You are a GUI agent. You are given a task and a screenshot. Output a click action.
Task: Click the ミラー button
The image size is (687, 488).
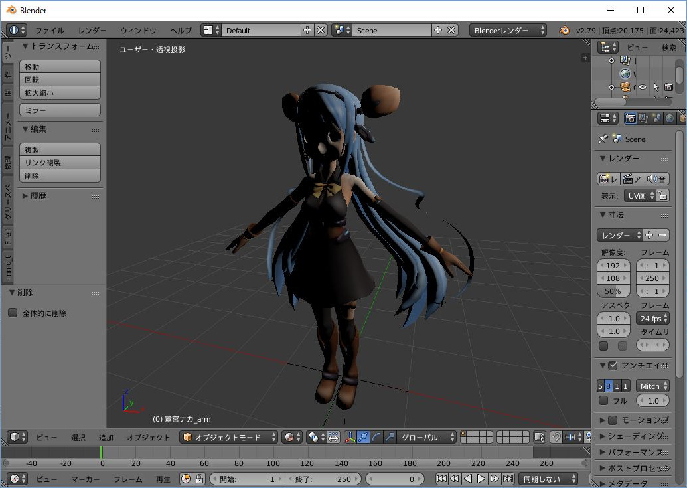click(60, 110)
